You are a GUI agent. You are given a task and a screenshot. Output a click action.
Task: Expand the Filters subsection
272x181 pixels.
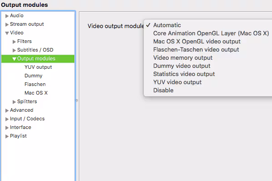[x=15, y=42]
